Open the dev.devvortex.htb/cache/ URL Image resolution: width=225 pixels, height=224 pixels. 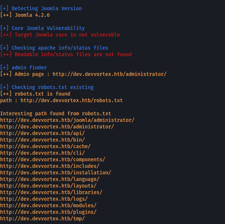(45, 146)
